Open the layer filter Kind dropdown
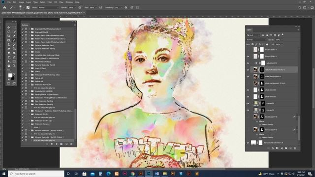 [253, 35]
